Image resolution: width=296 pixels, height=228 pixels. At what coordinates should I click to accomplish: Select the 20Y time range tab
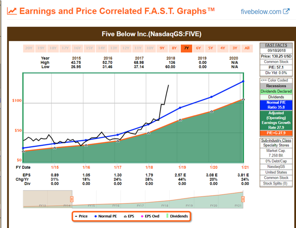pyautogui.click(x=29, y=48)
